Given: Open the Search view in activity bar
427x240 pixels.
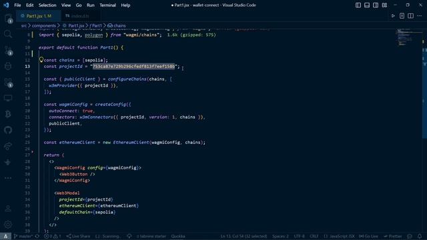Looking at the screenshot, I should coord(8,34).
